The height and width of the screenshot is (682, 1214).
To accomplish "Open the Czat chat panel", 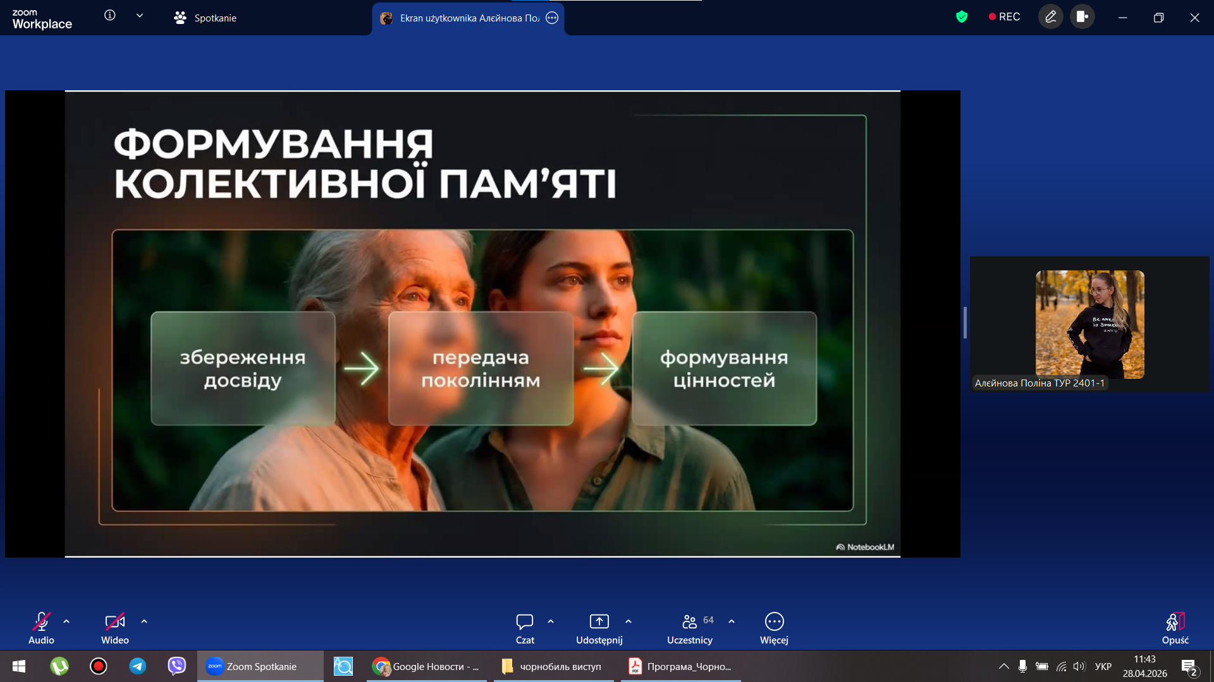I will coord(525,628).
